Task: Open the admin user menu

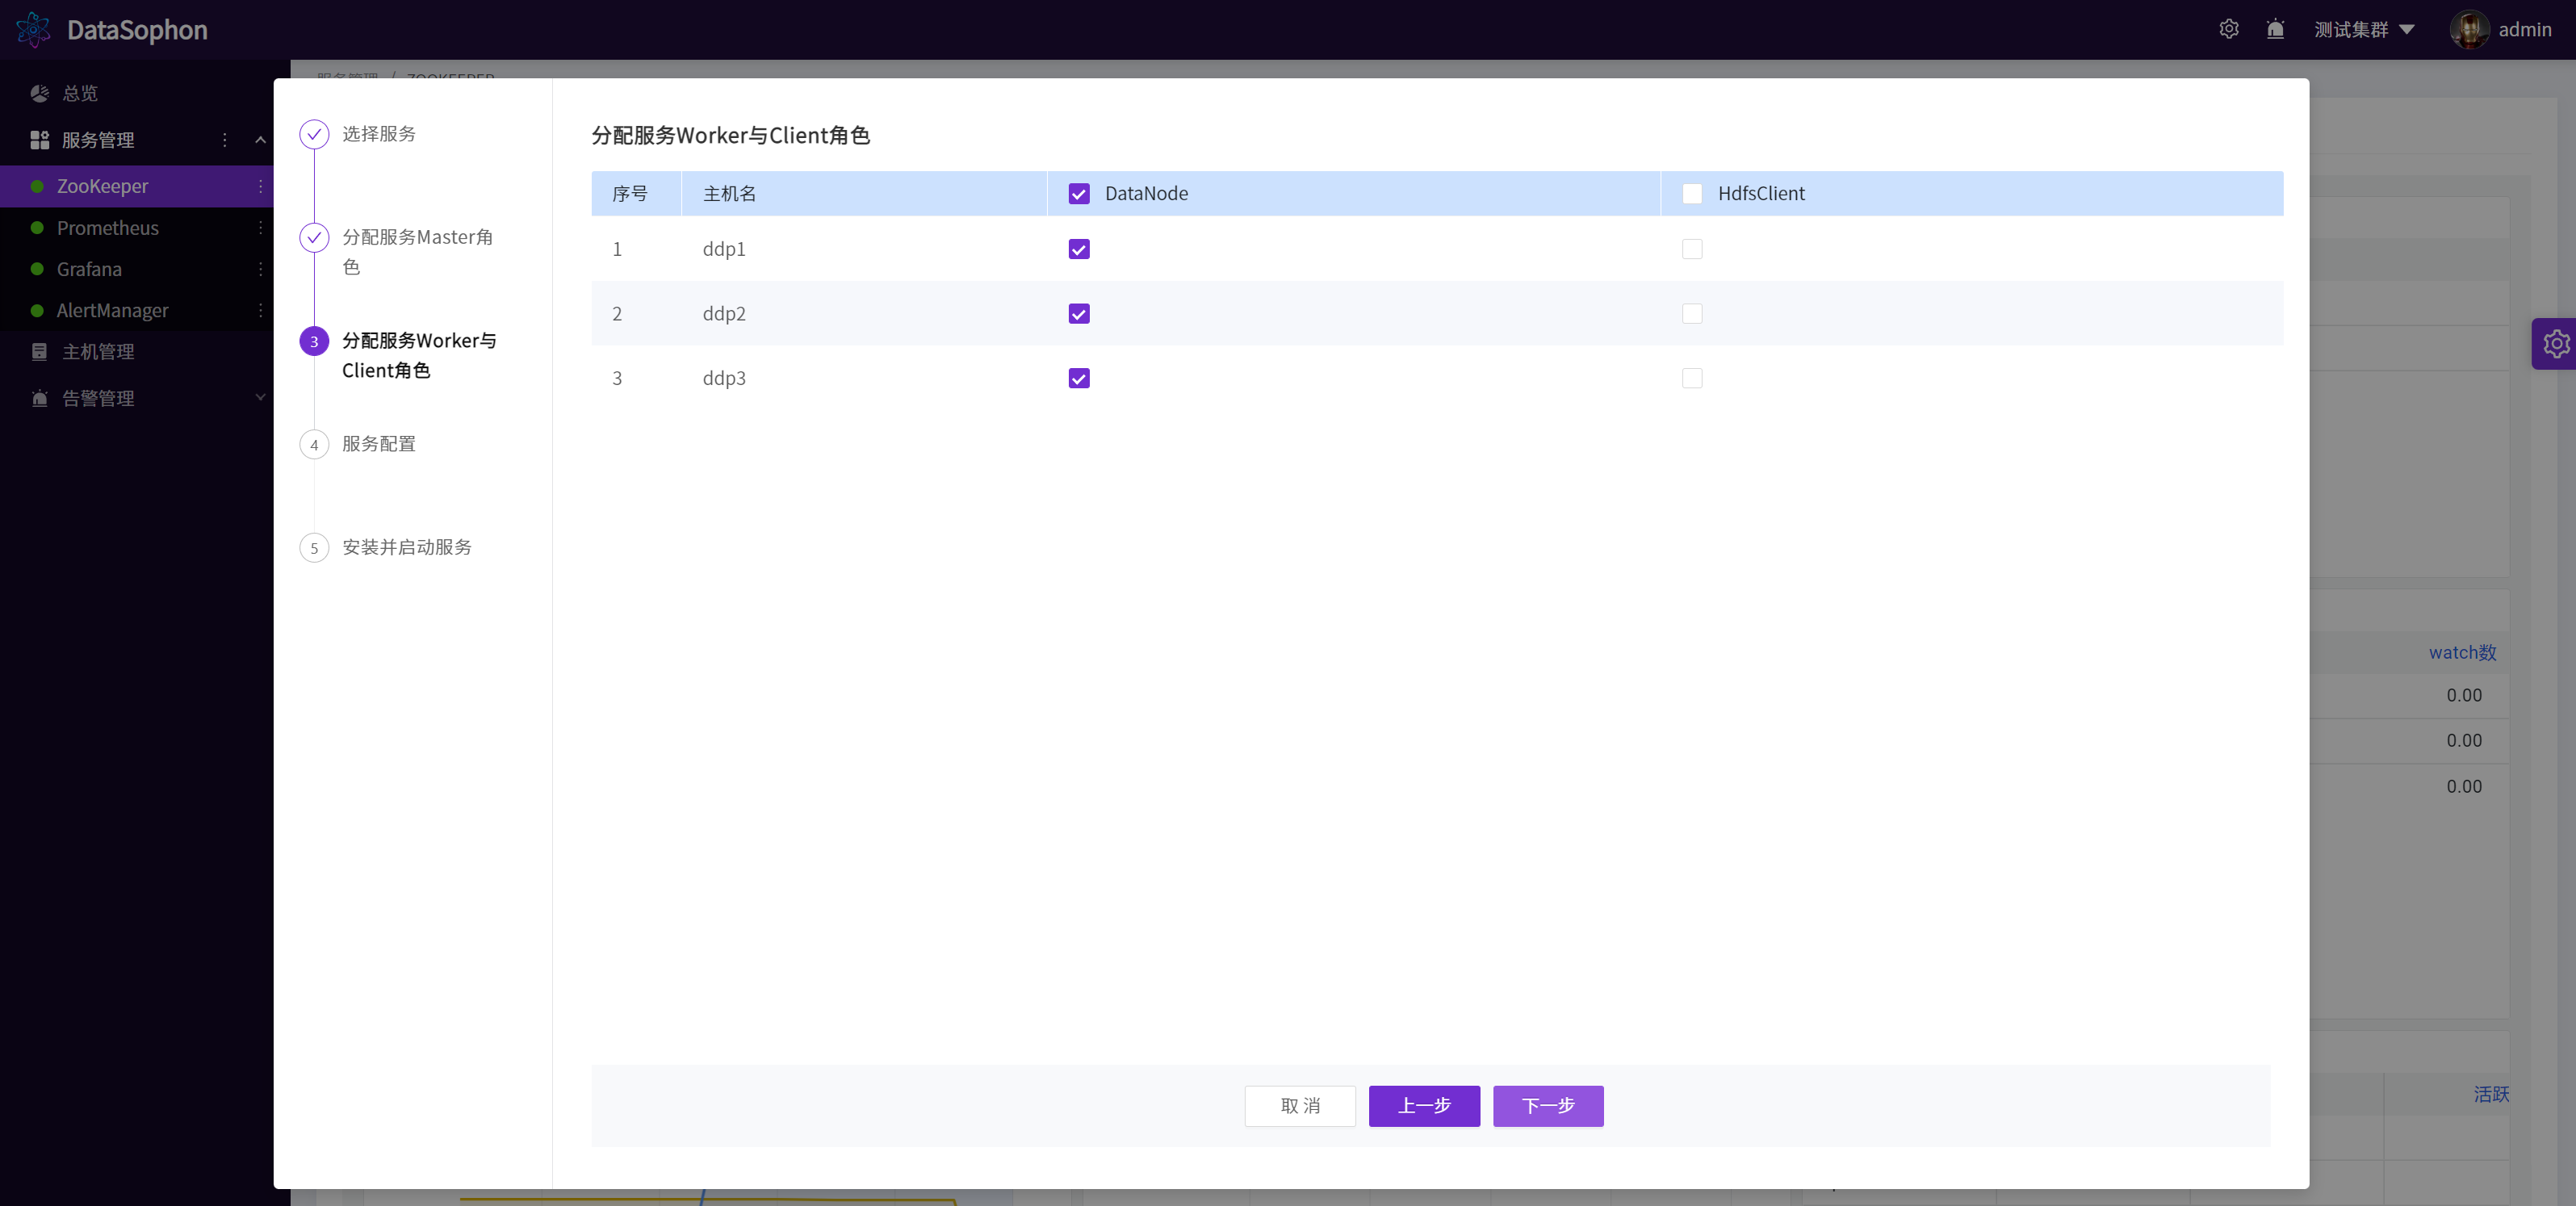Action: [x=2501, y=29]
